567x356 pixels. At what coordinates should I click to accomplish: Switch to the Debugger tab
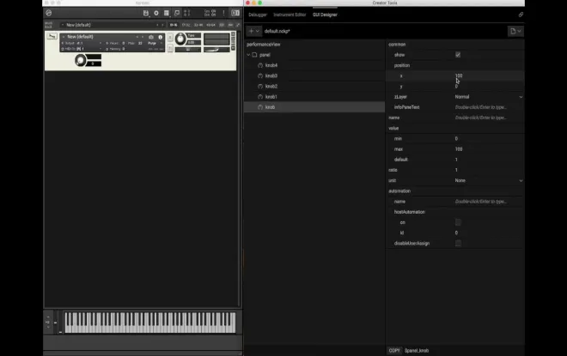258,15
